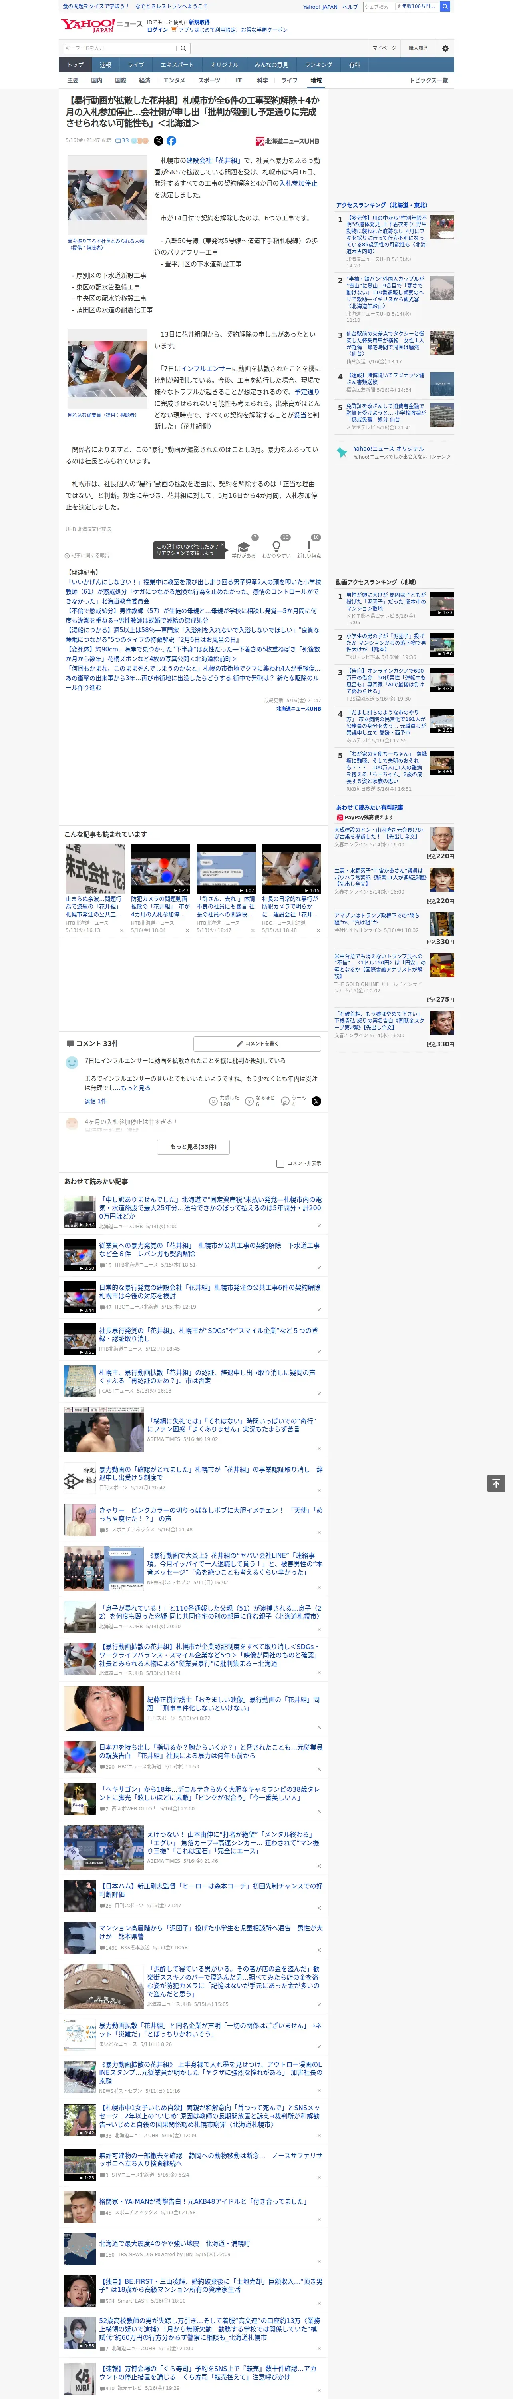Screen dimensions: 513x2399
Task: Open the トピックス一覧 link
Action: pyautogui.click(x=428, y=80)
